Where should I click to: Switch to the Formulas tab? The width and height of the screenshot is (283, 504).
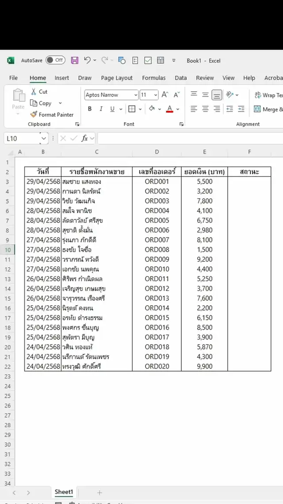[153, 78]
